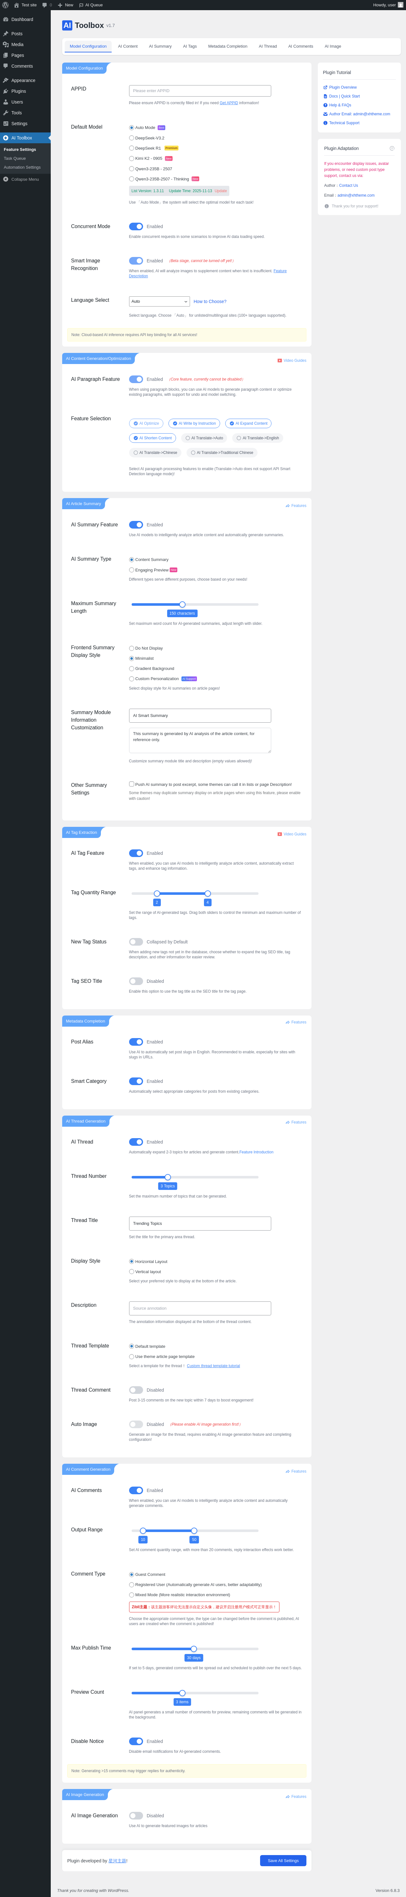The image size is (406, 1897).
Task: Click the Plugins plug icon in the sidebar
Action: click(6, 91)
